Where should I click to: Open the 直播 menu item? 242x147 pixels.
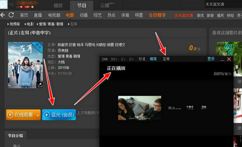pos(38,15)
